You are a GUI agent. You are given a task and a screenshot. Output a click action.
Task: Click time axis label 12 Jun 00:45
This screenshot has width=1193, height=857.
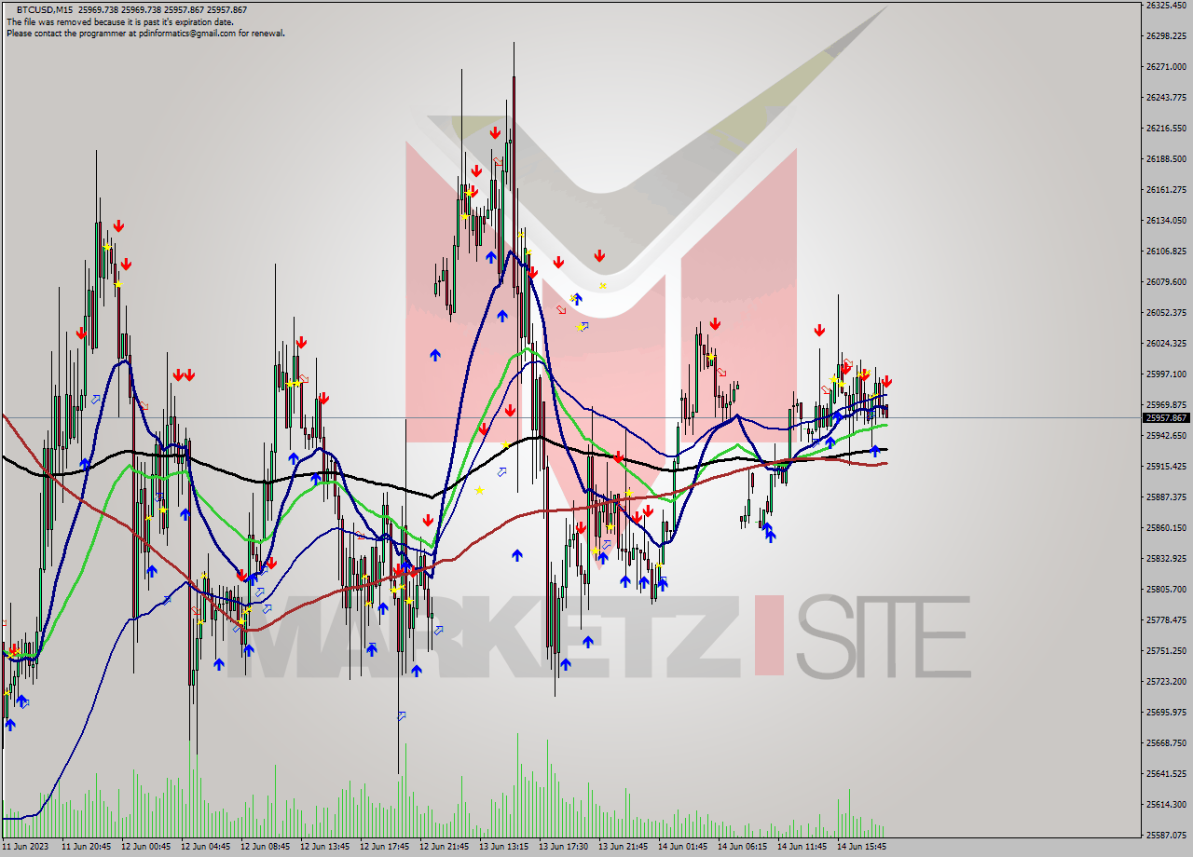tap(146, 847)
